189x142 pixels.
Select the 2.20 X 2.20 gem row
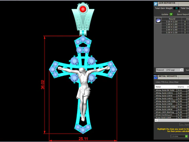175,22
